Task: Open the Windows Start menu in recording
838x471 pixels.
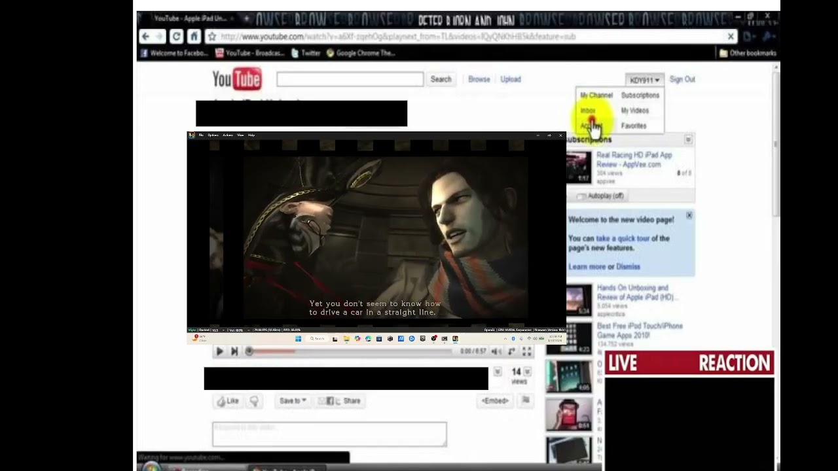Action: pos(299,339)
